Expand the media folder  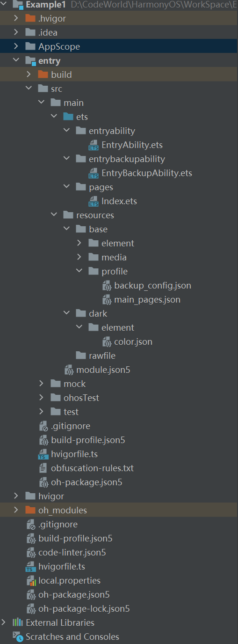79,258
